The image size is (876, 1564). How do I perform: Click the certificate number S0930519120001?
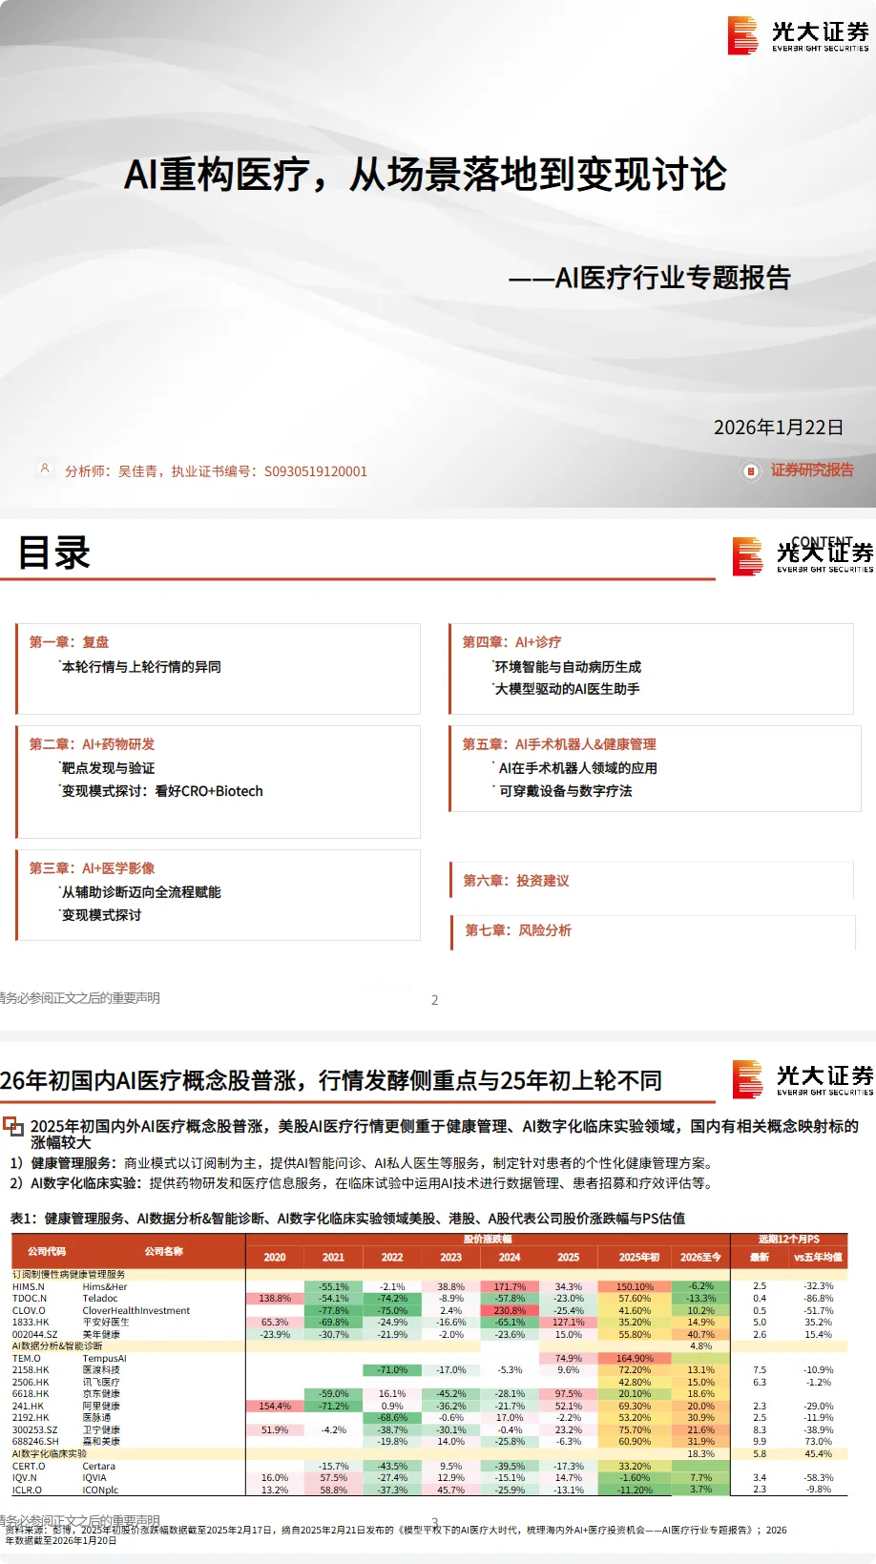315,471
